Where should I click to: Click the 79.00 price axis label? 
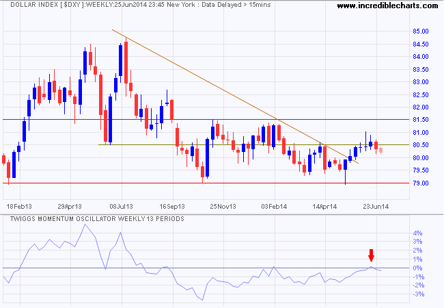click(x=421, y=183)
